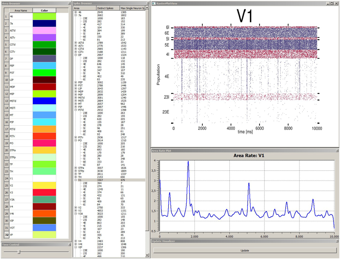Screen dimensions: 340x259
Task: Select the 23E population under V1
Action: coord(85,183)
